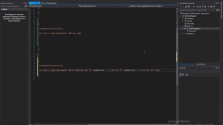Collapse the 'The Red Serpent' project node
The width and height of the screenshot is (223, 125).
pos(181,16)
